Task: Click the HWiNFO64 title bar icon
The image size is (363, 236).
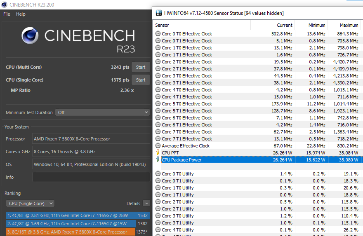Action: pos(159,13)
